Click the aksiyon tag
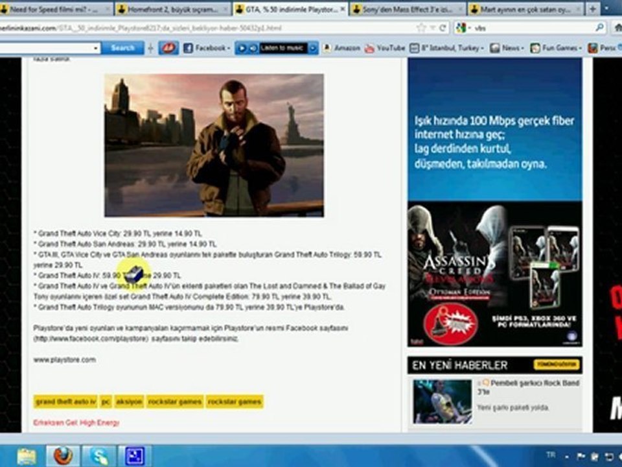Screen dimensions: 622x467 [x=129, y=401]
